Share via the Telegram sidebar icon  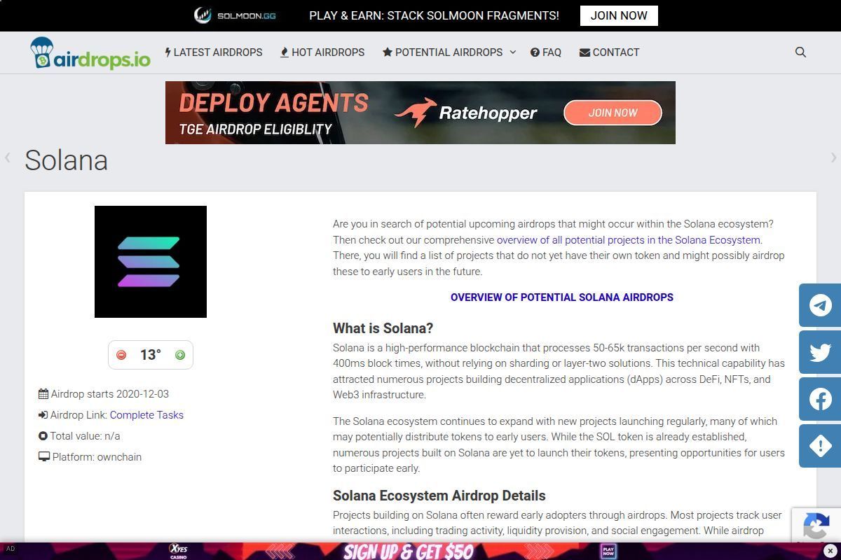819,305
